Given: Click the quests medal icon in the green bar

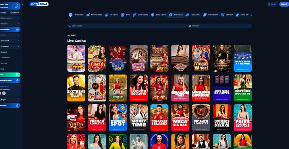Looking at the screenshot, I should pyautogui.click(x=17, y=75).
